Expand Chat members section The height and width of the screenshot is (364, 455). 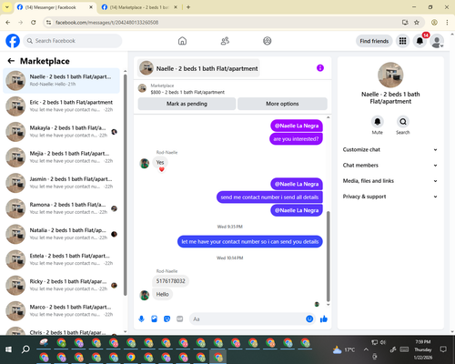click(x=390, y=166)
